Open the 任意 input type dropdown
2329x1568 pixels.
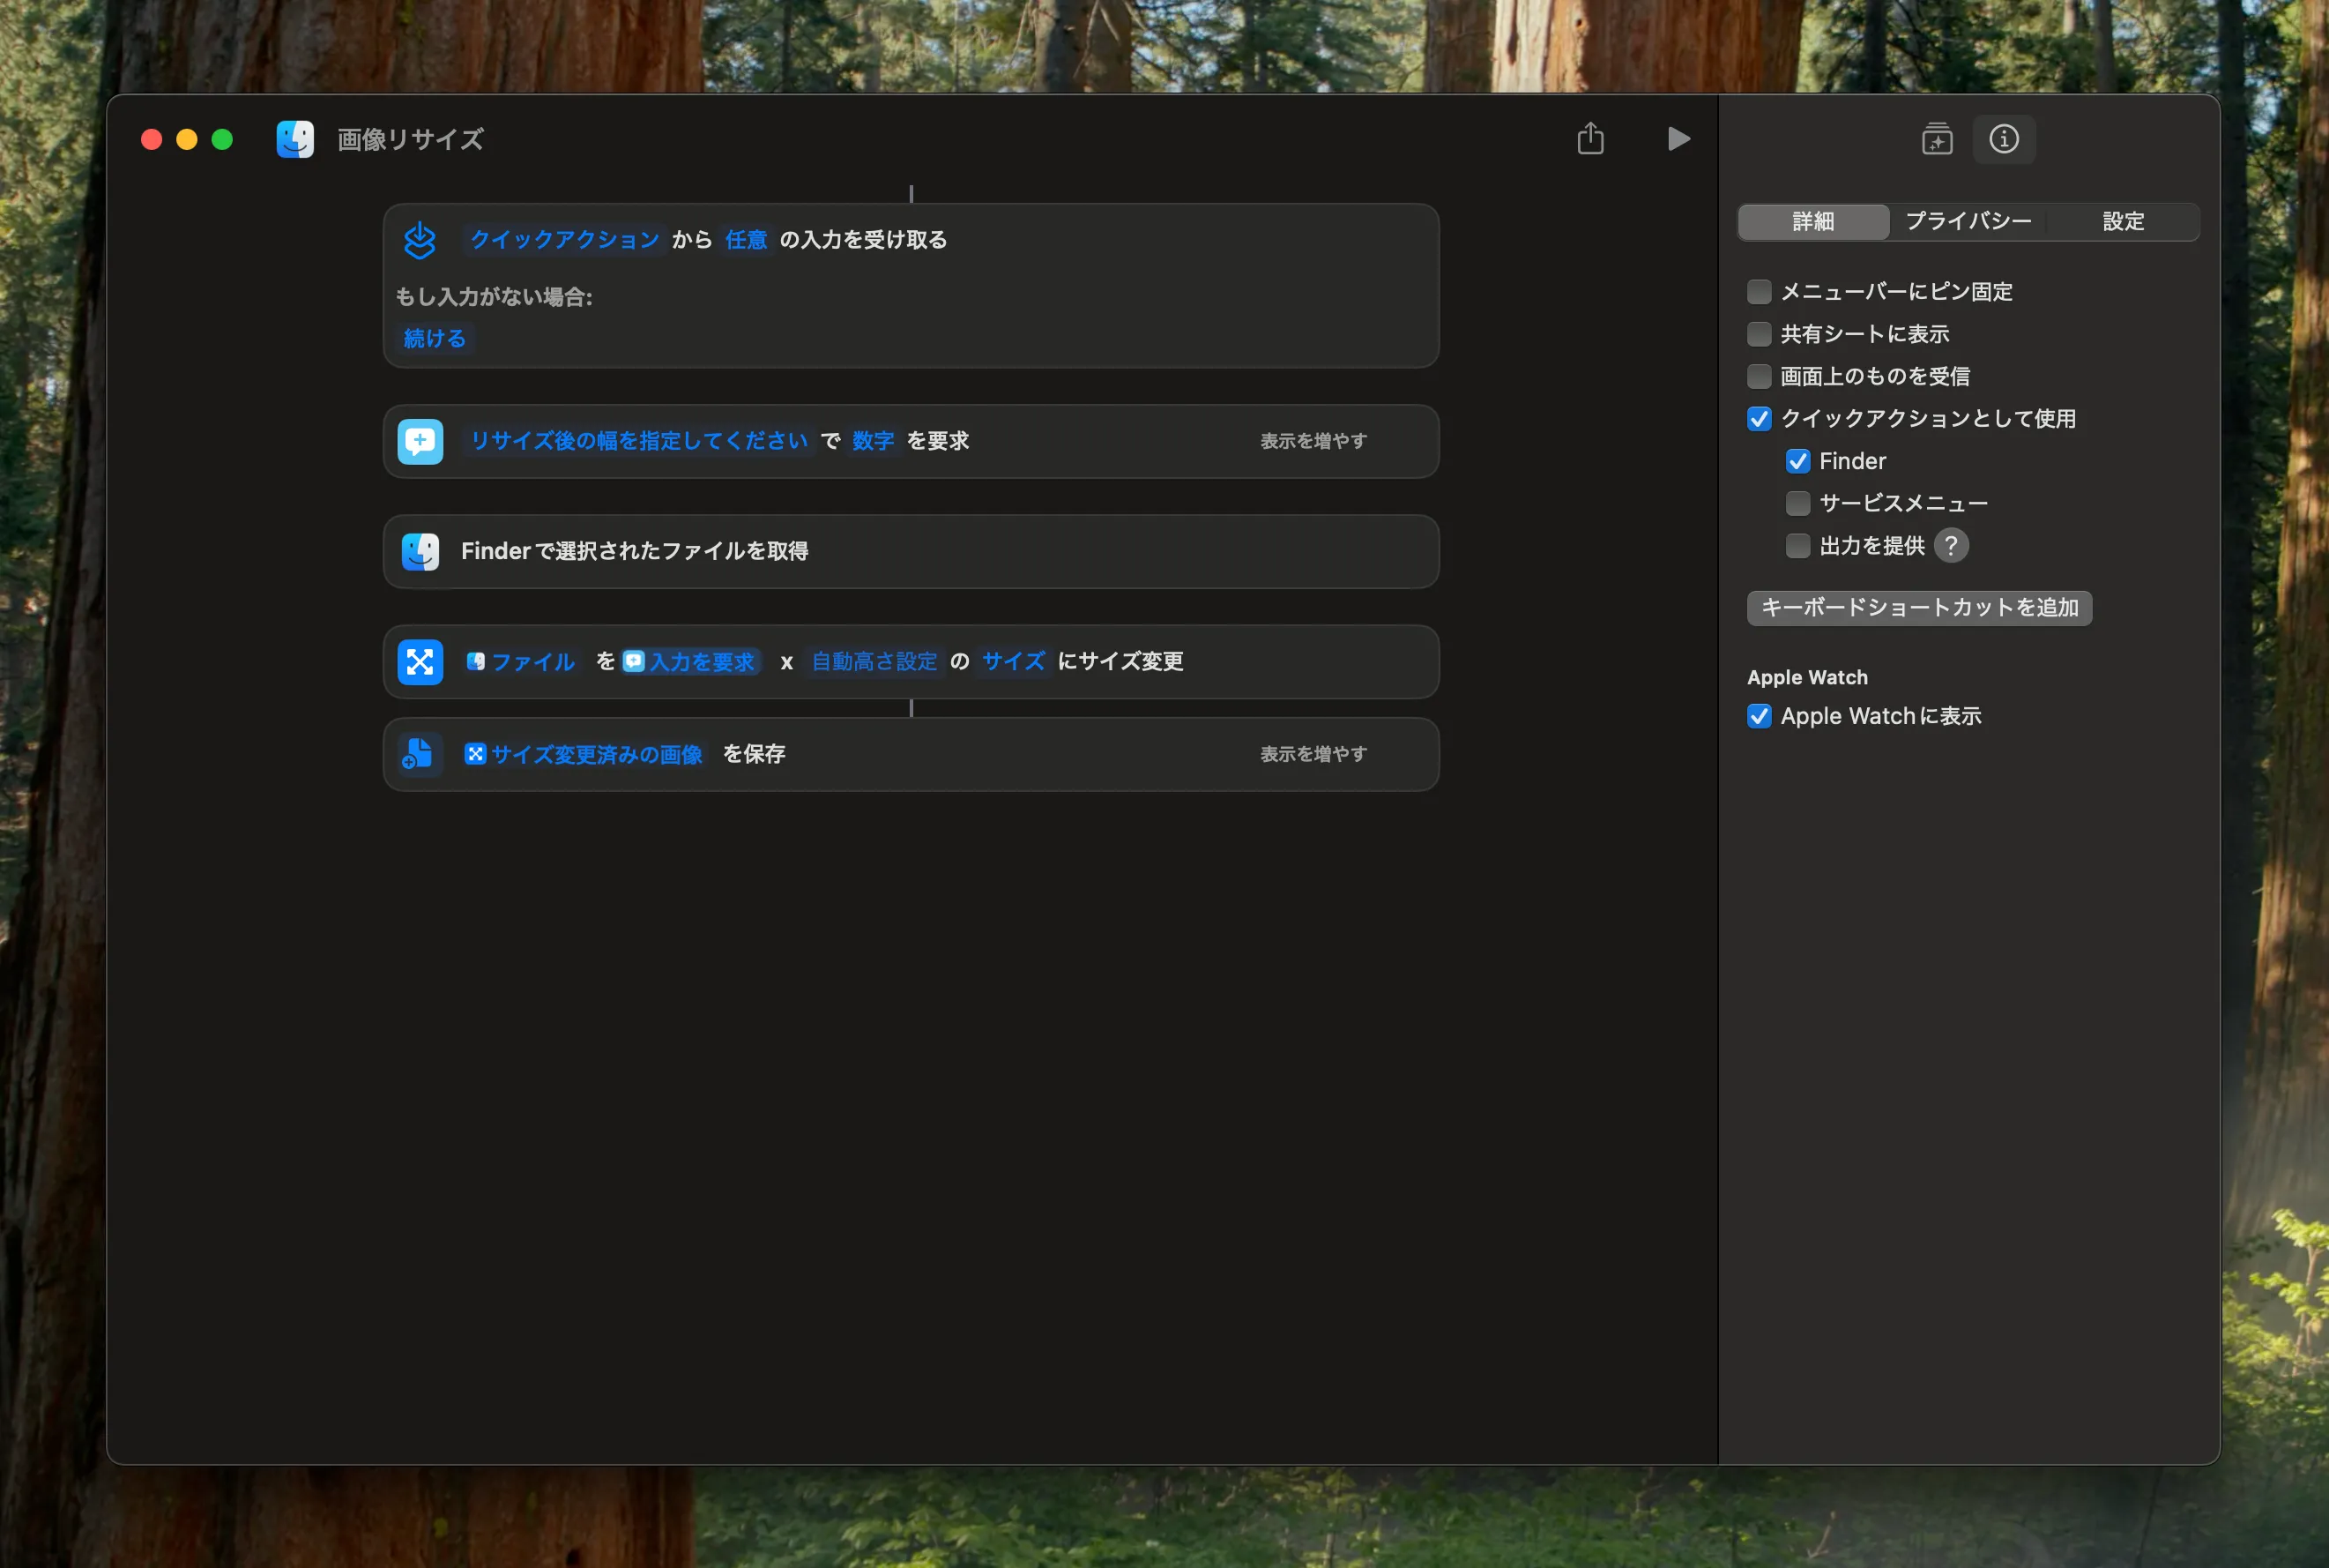point(746,240)
